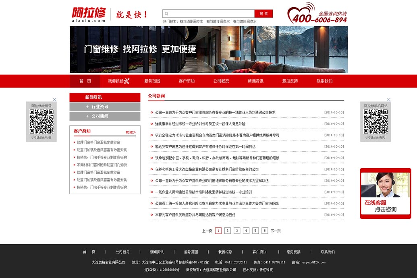Image resolution: width=417 pixels, height=278 pixels.
Task: Close the right 阿拉修手机网站 QR panel
Action: point(389,99)
